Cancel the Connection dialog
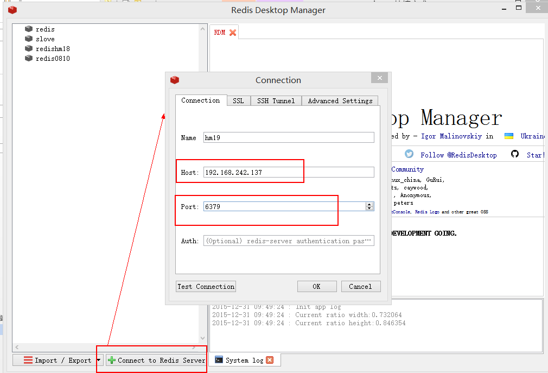Image resolution: width=548 pixels, height=373 pixels. click(360, 286)
